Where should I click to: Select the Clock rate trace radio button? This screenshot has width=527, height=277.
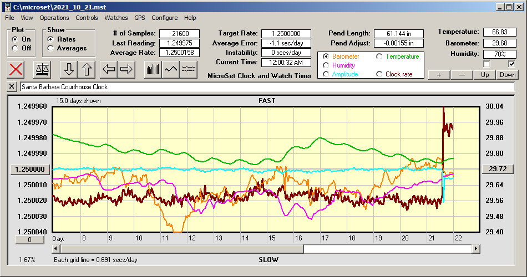379,74
